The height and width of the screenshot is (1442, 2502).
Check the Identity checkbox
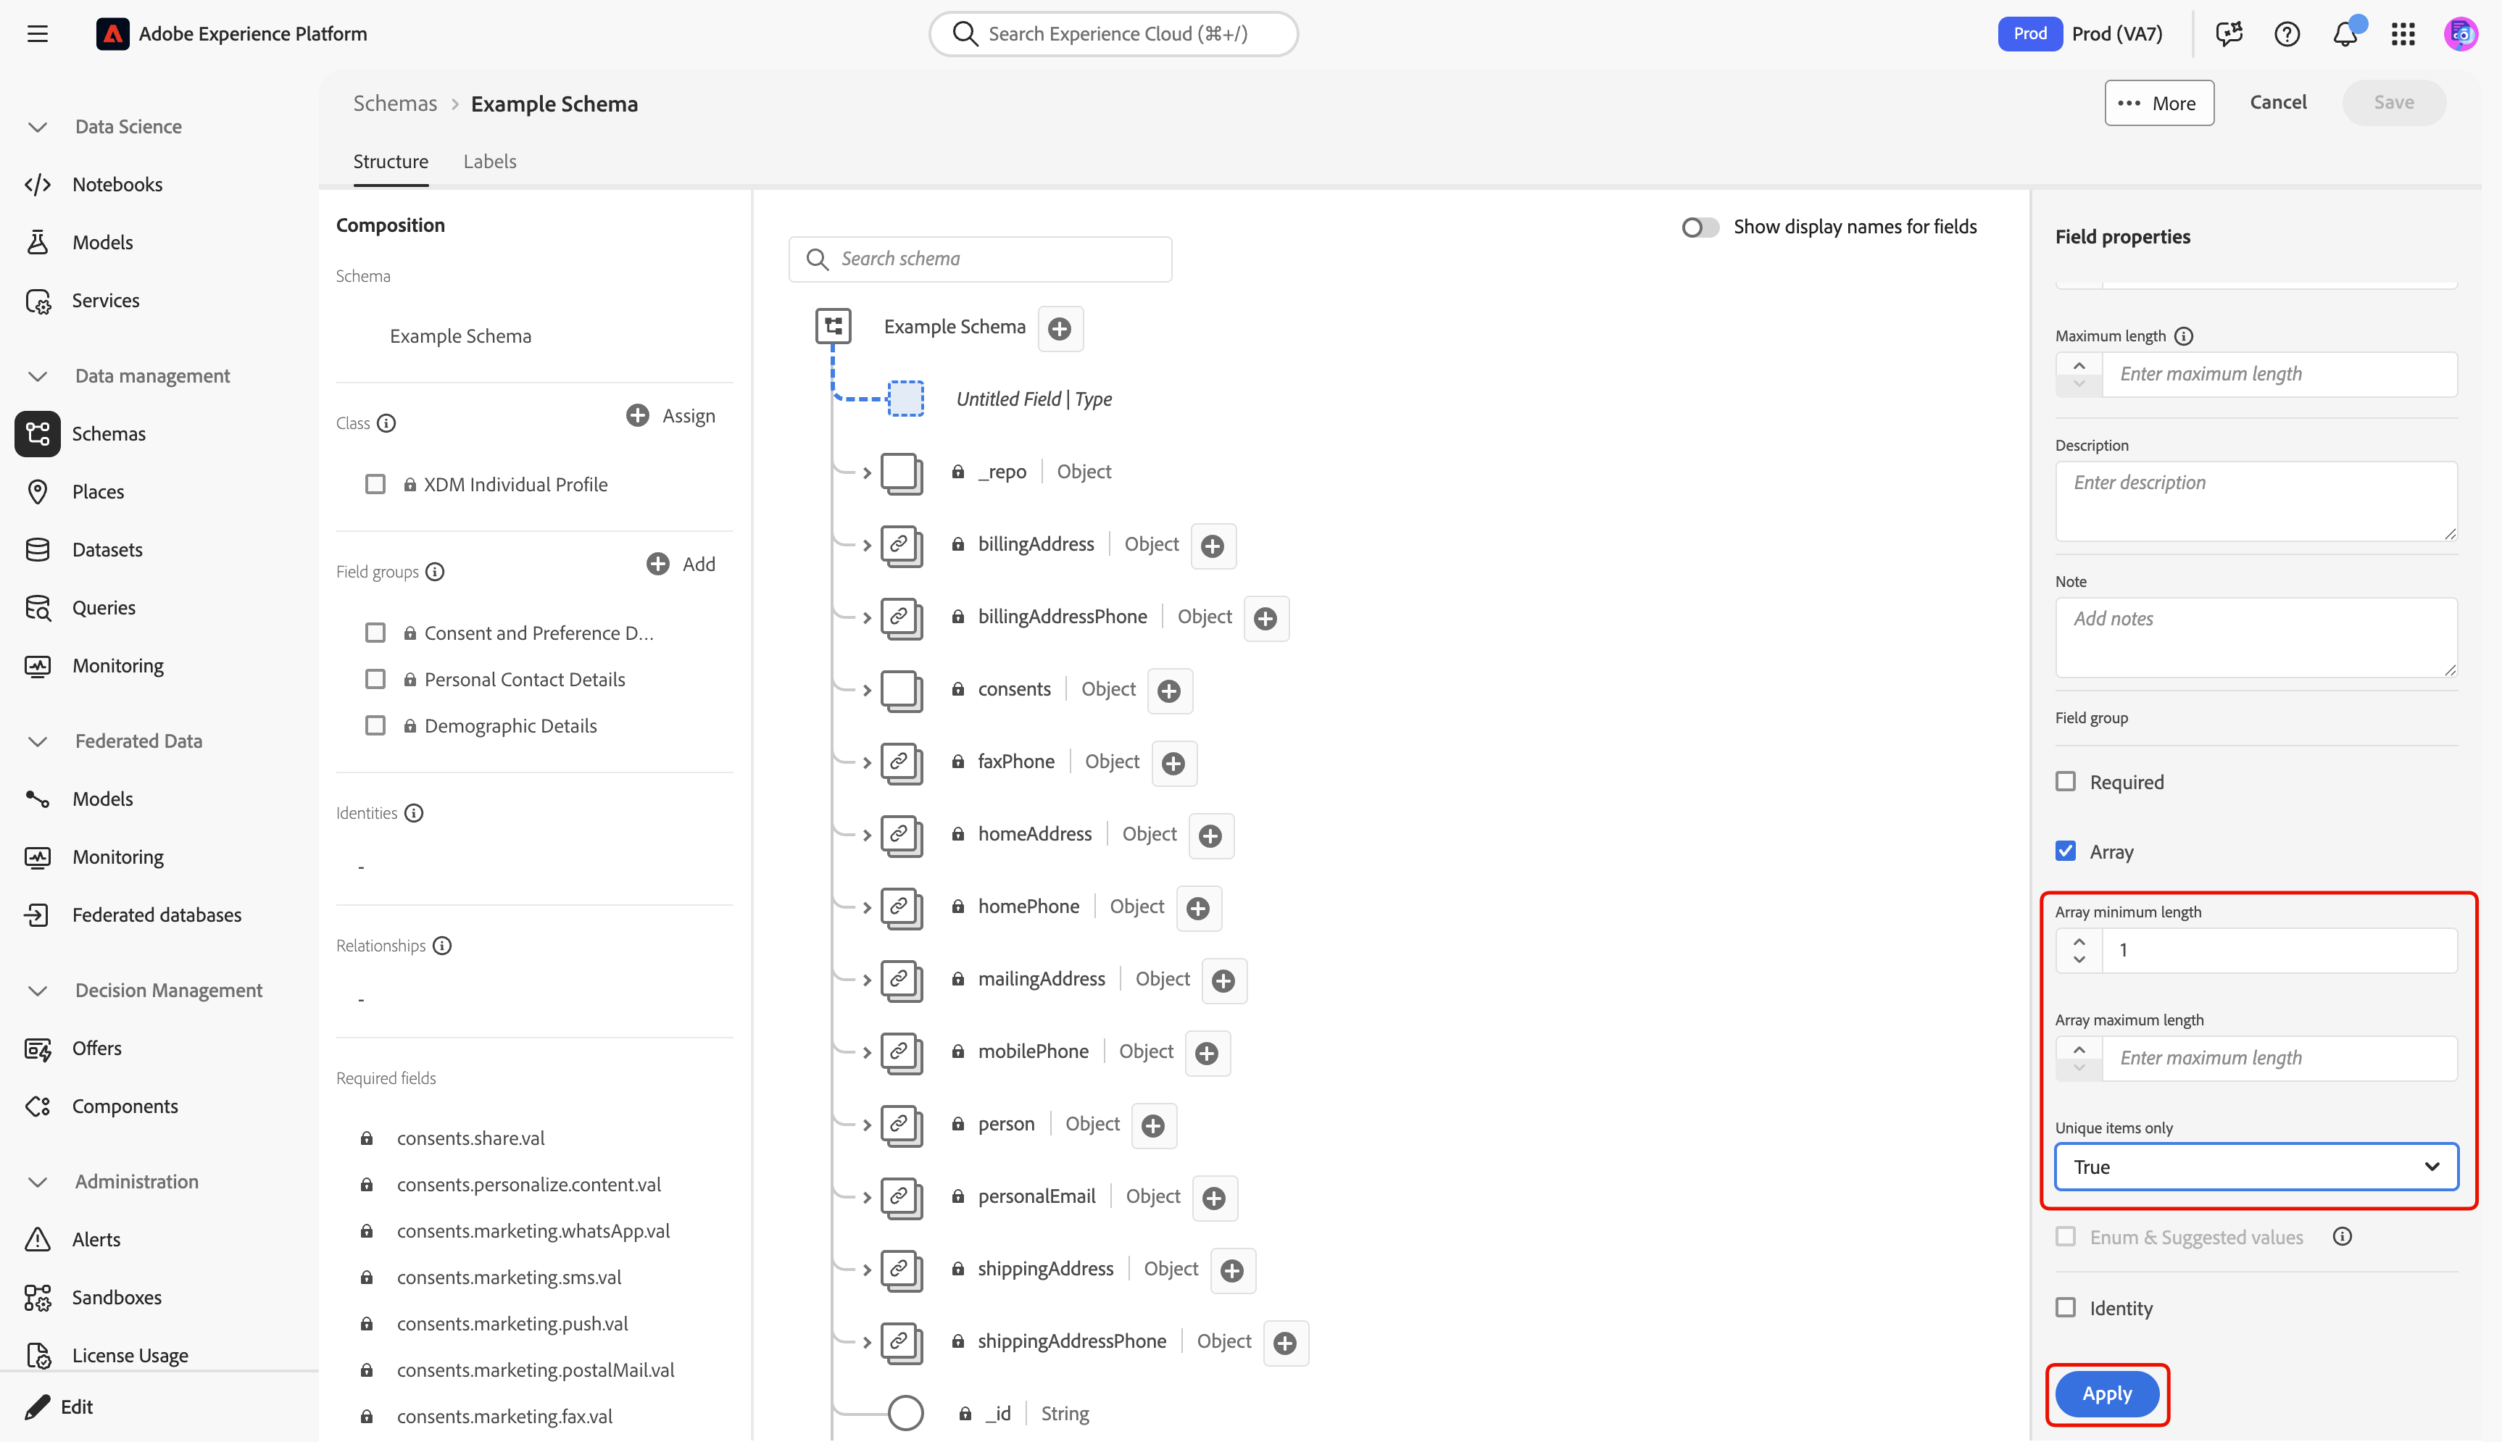2065,1307
